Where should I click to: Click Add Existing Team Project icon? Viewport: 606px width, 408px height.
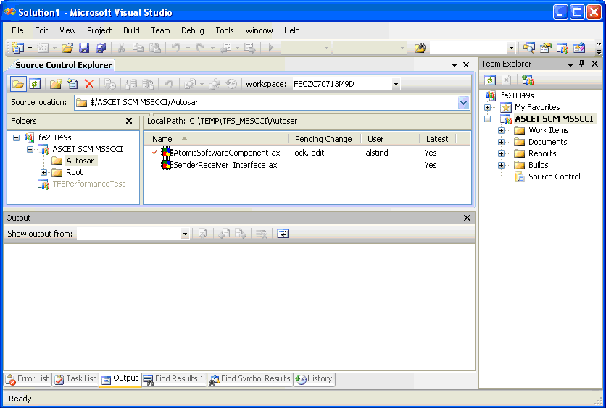[x=528, y=80]
